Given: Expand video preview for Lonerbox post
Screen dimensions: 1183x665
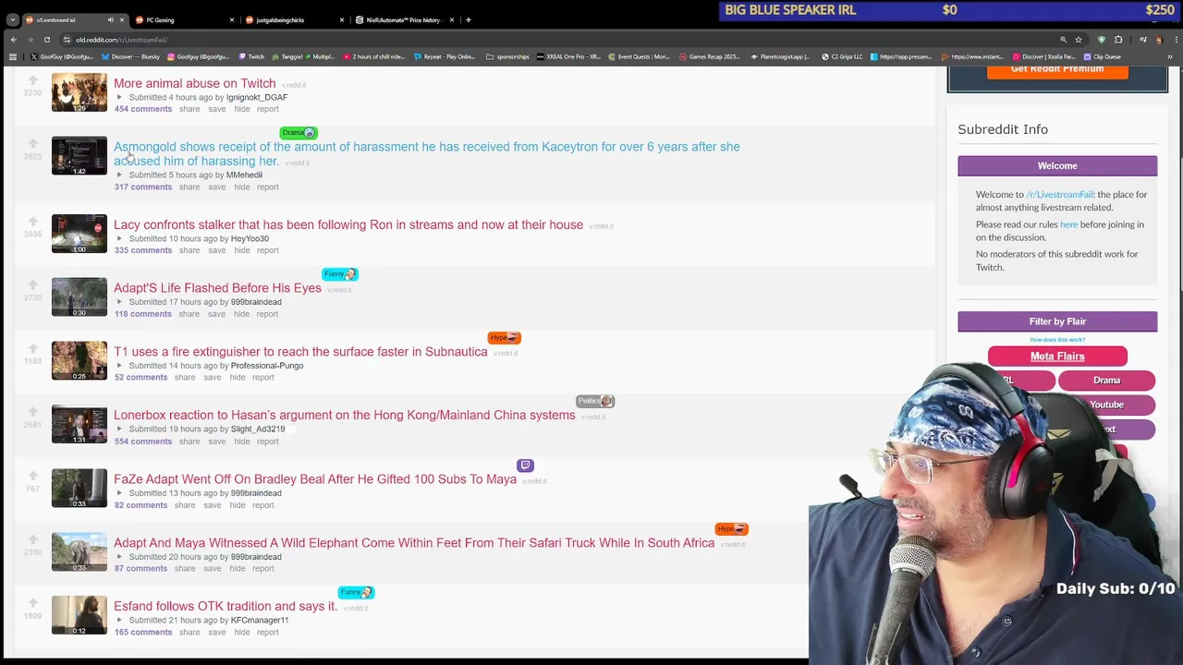Looking at the screenshot, I should coord(119,429).
